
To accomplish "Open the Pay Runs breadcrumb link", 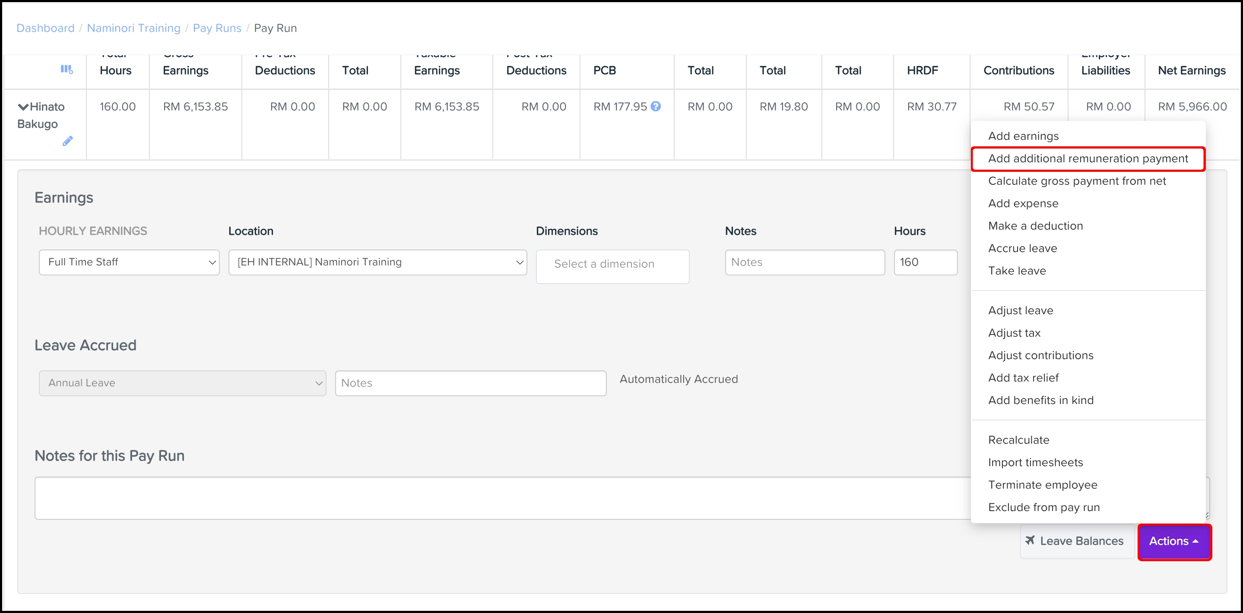I will pyautogui.click(x=217, y=28).
